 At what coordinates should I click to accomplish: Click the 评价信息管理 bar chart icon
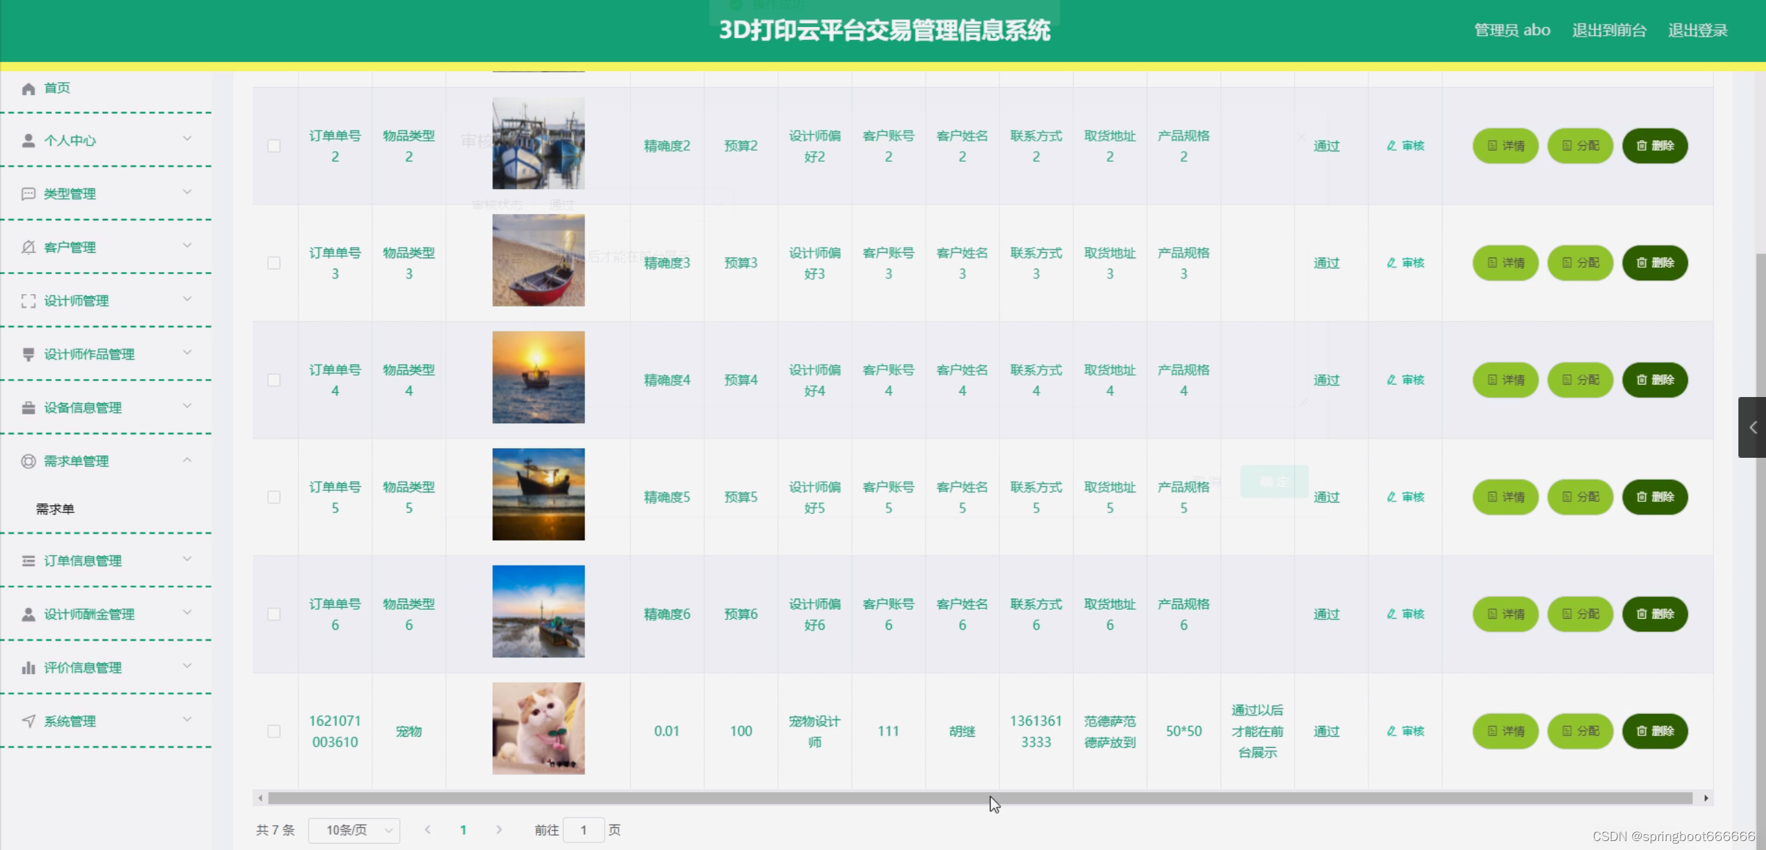coord(28,668)
